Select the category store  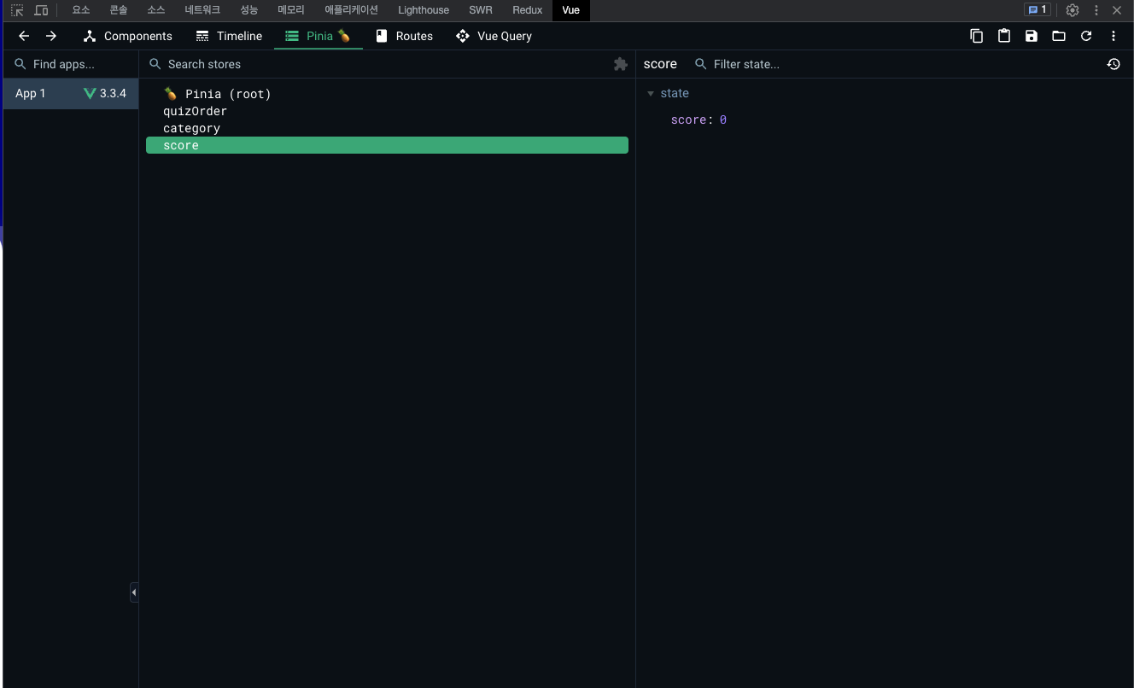tap(387, 128)
